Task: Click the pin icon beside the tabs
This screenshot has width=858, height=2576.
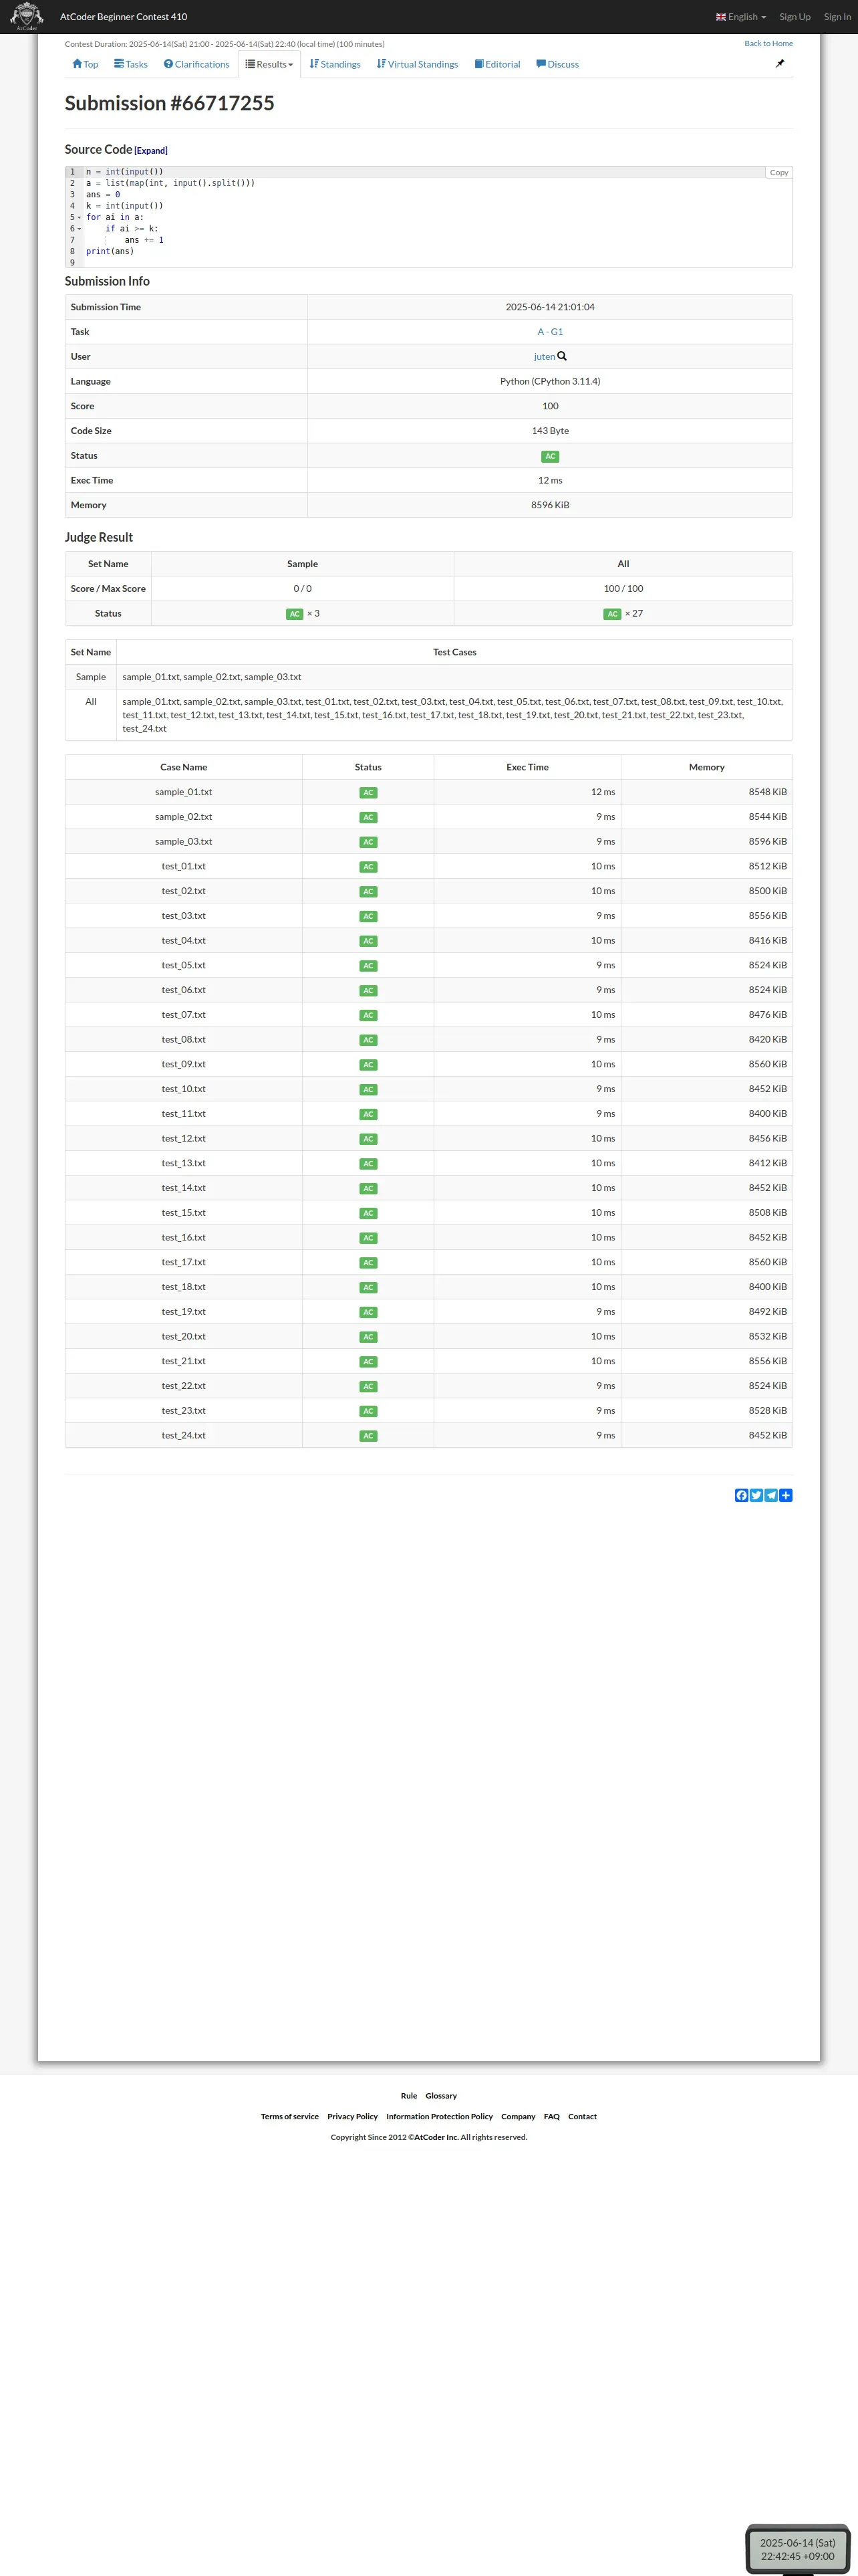Action: coord(780,63)
